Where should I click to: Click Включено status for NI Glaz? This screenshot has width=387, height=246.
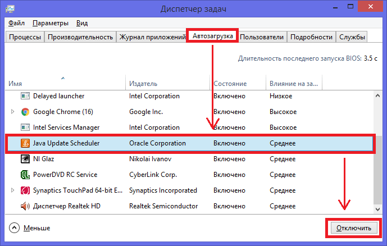(229, 159)
